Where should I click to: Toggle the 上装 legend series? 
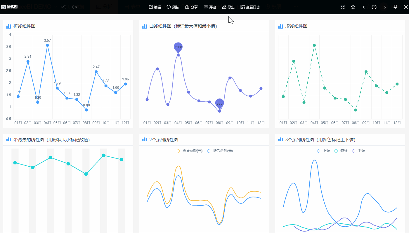[323, 151]
